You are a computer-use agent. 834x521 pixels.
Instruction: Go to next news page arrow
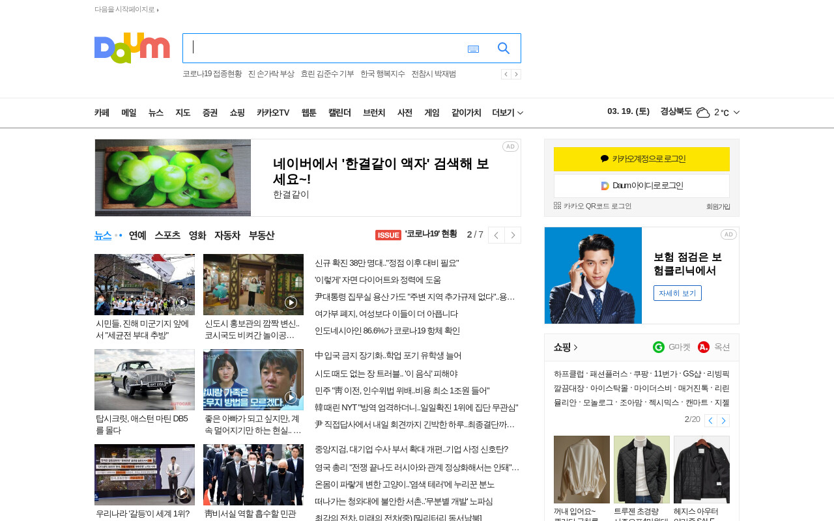tap(513, 235)
